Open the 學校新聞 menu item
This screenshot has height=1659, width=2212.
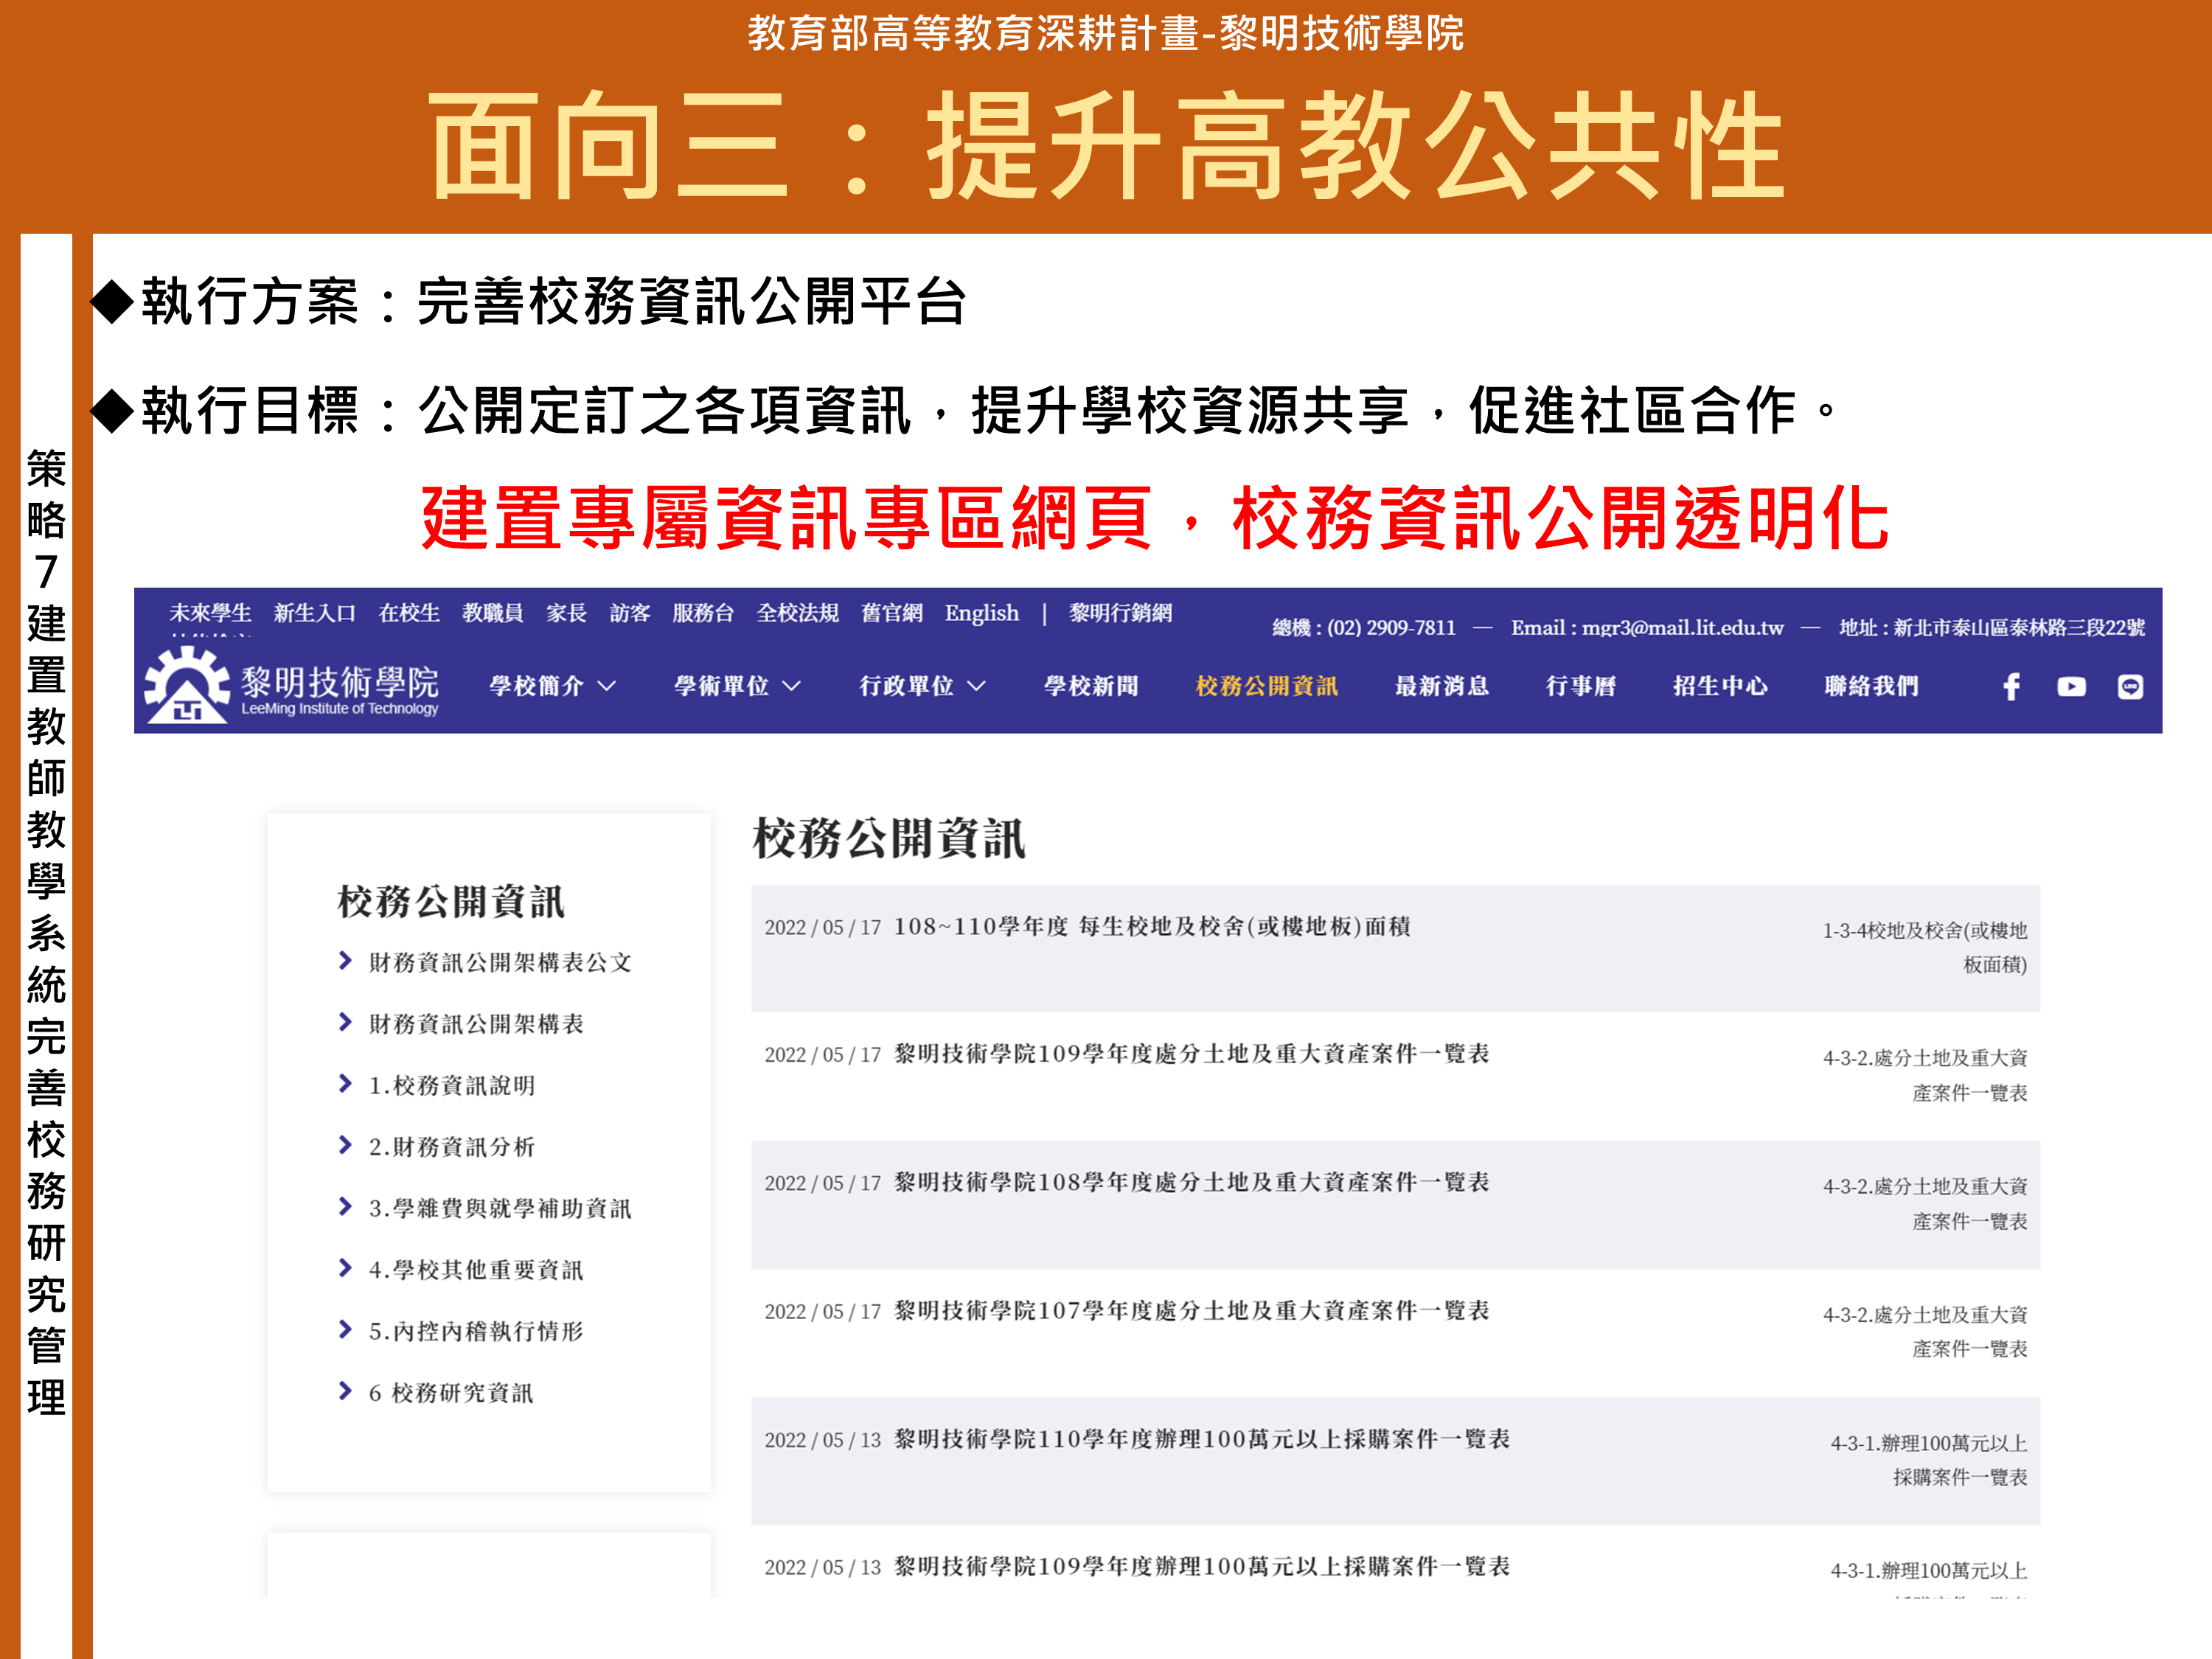(x=1091, y=686)
